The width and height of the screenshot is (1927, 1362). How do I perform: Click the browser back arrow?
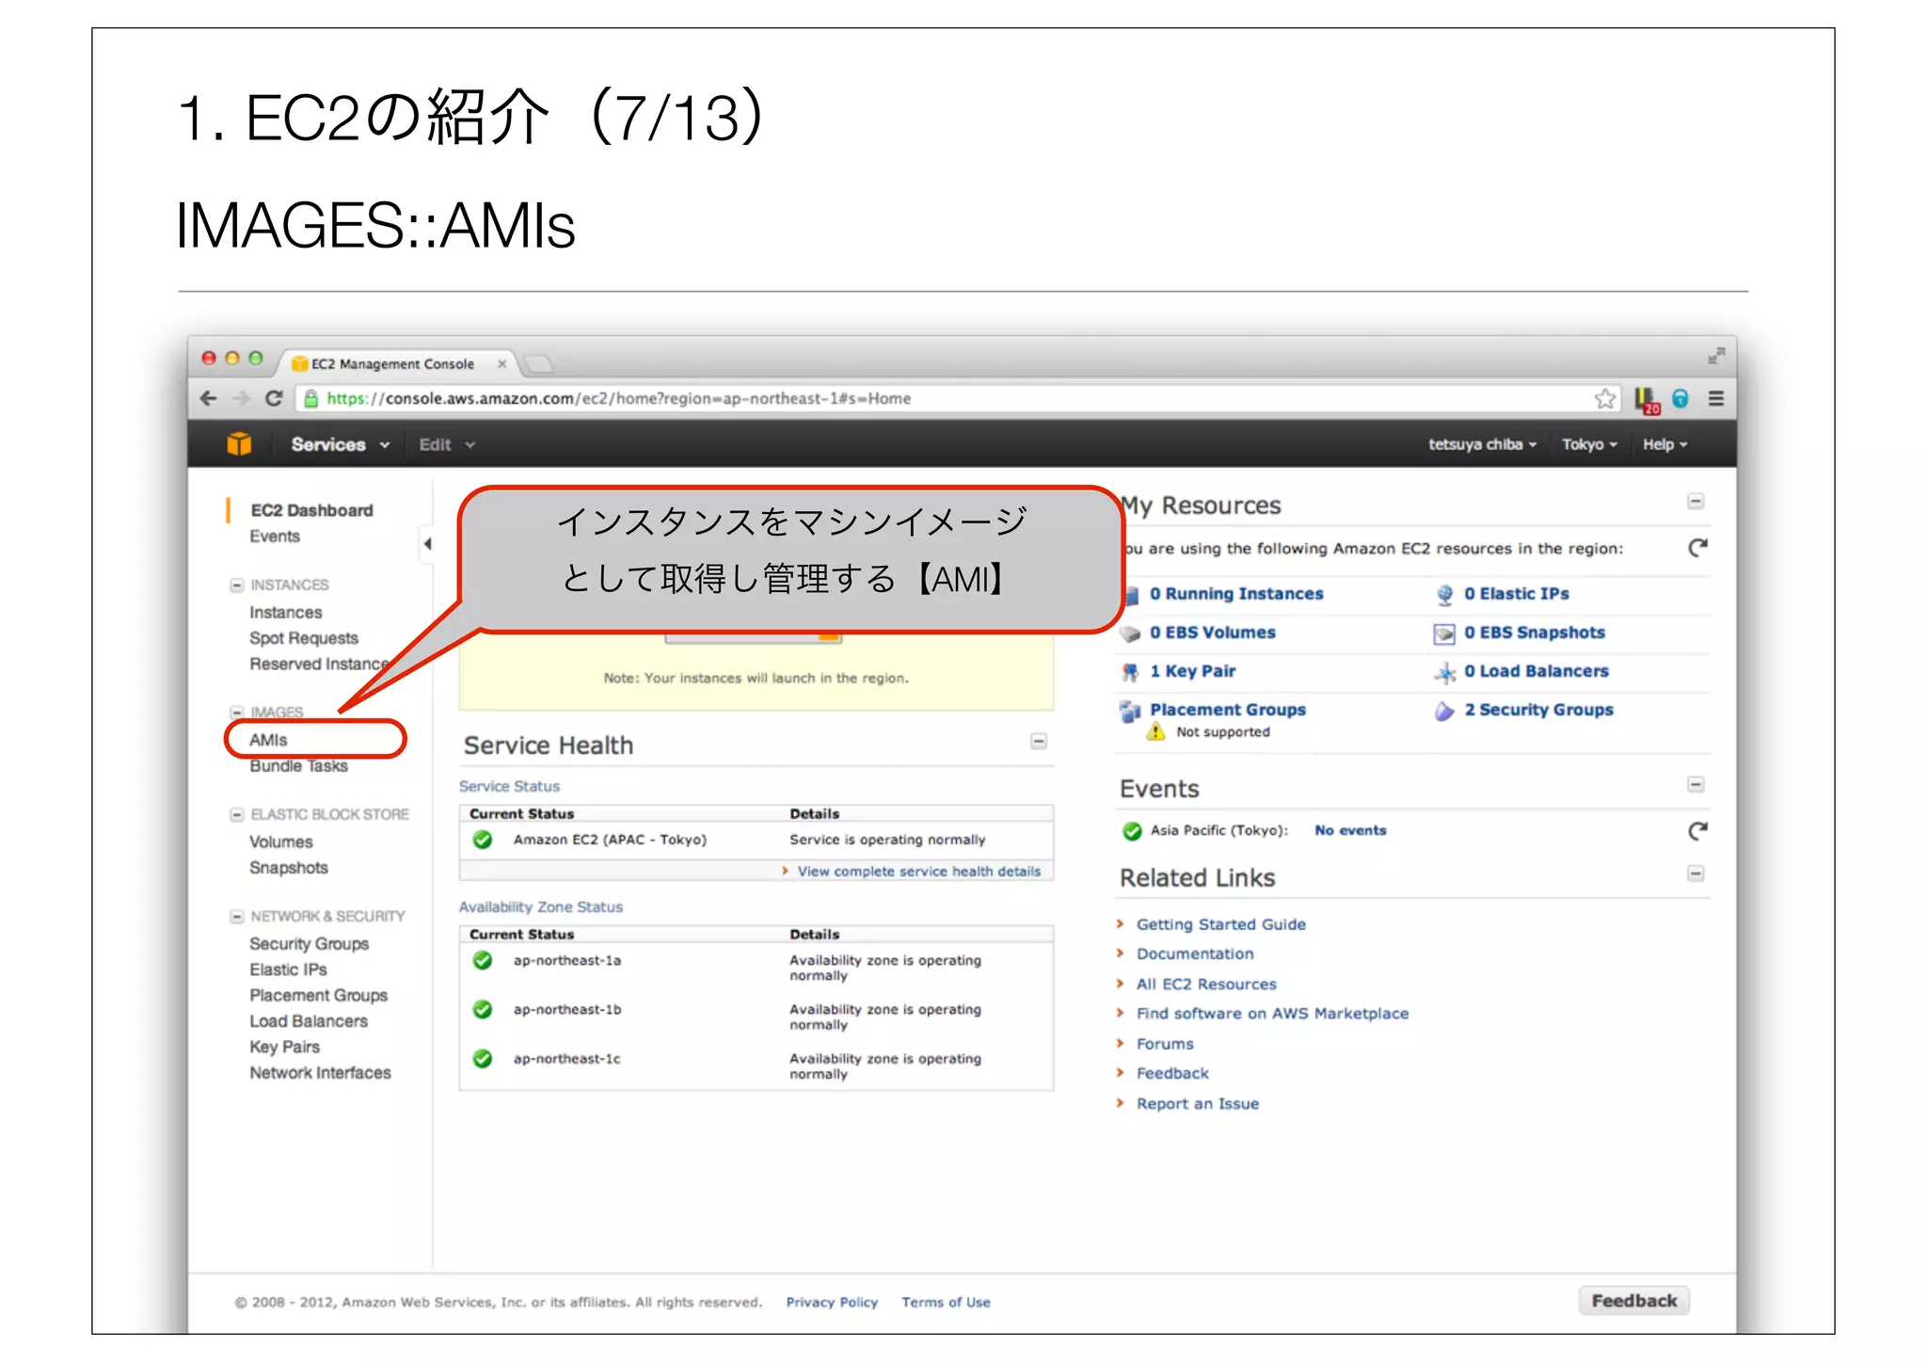point(209,398)
